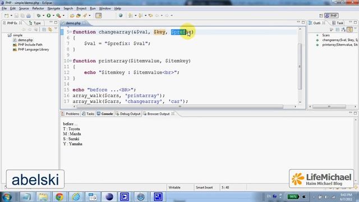This screenshot has width=359, height=202.
Task: Click Collapse All in PHP Explorer
Action: (44, 29)
